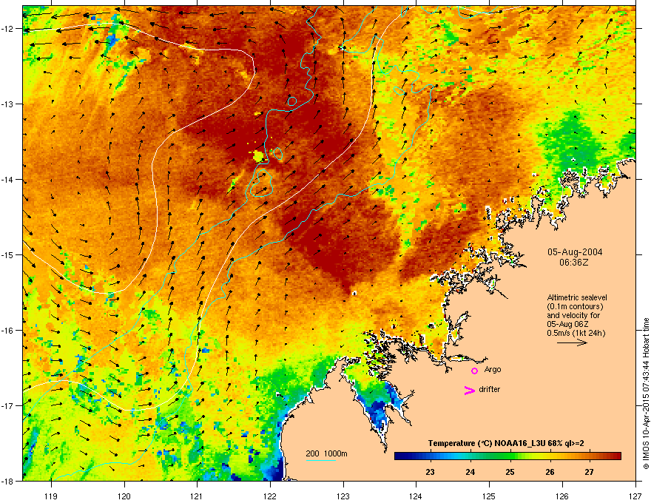
Task: Click the magenta drifter arrowhead legend symbol
Action: coord(469,390)
